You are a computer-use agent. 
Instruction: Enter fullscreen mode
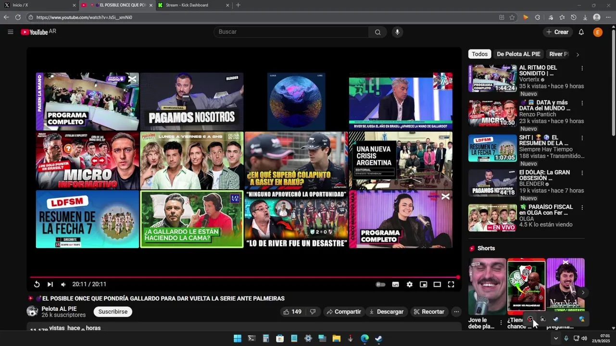(451, 284)
